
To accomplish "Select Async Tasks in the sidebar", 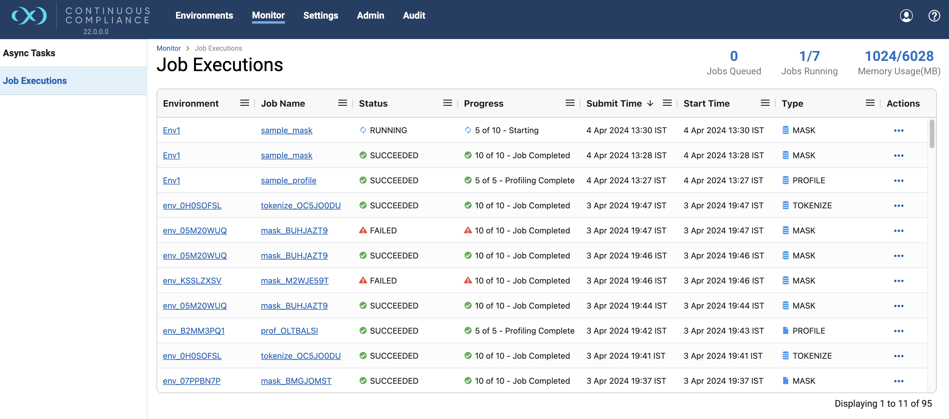I will click(29, 53).
